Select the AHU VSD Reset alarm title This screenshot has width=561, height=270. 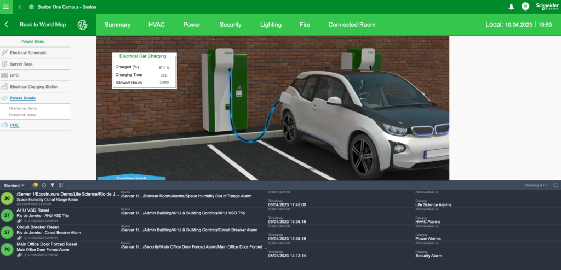click(33, 210)
